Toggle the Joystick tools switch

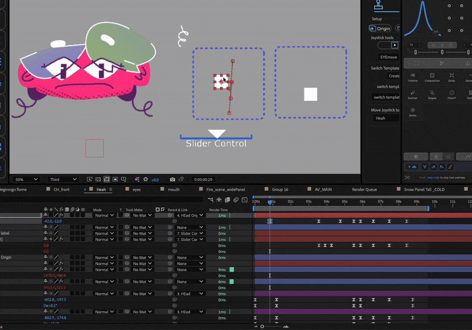388,45
